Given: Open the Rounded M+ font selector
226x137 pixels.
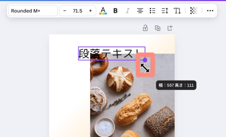Looking at the screenshot, I should pos(33,11).
